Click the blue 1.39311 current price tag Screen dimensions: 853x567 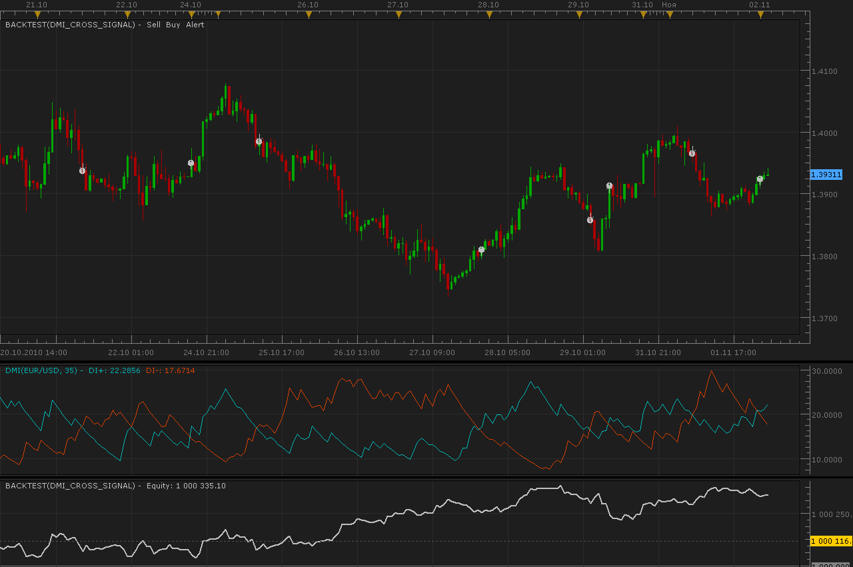point(826,175)
